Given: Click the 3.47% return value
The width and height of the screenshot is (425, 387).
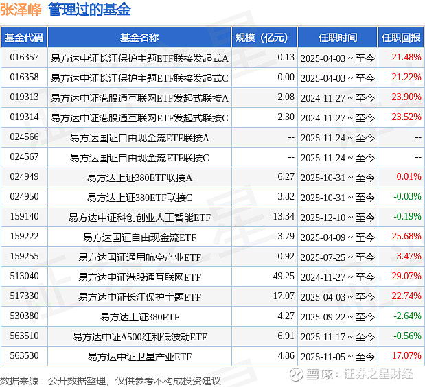Looking at the screenshot, I should pos(409,257).
